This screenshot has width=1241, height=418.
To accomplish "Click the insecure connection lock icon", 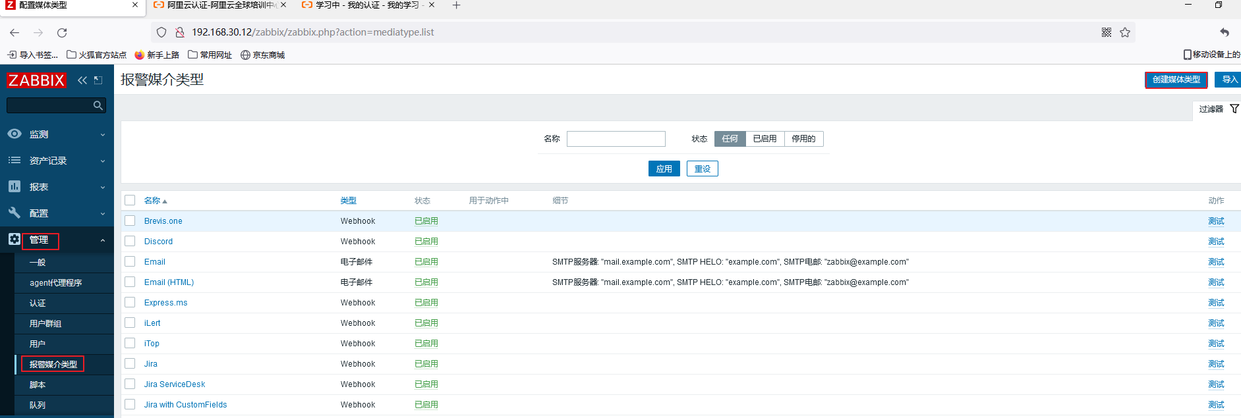I will (x=179, y=32).
